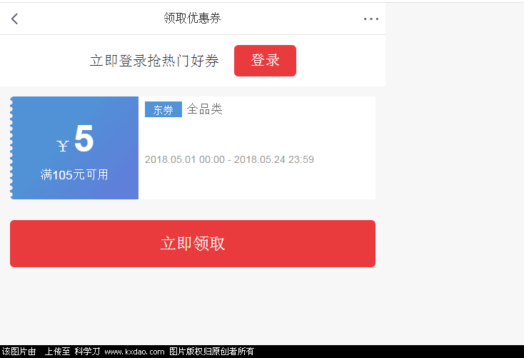
Task: Tap the 立即登录抢热门好券 prompt text
Action: click(x=154, y=61)
